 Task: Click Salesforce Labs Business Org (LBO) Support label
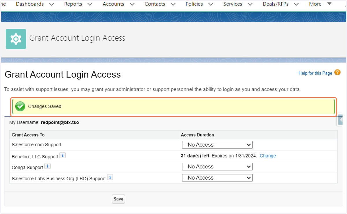[59, 179]
